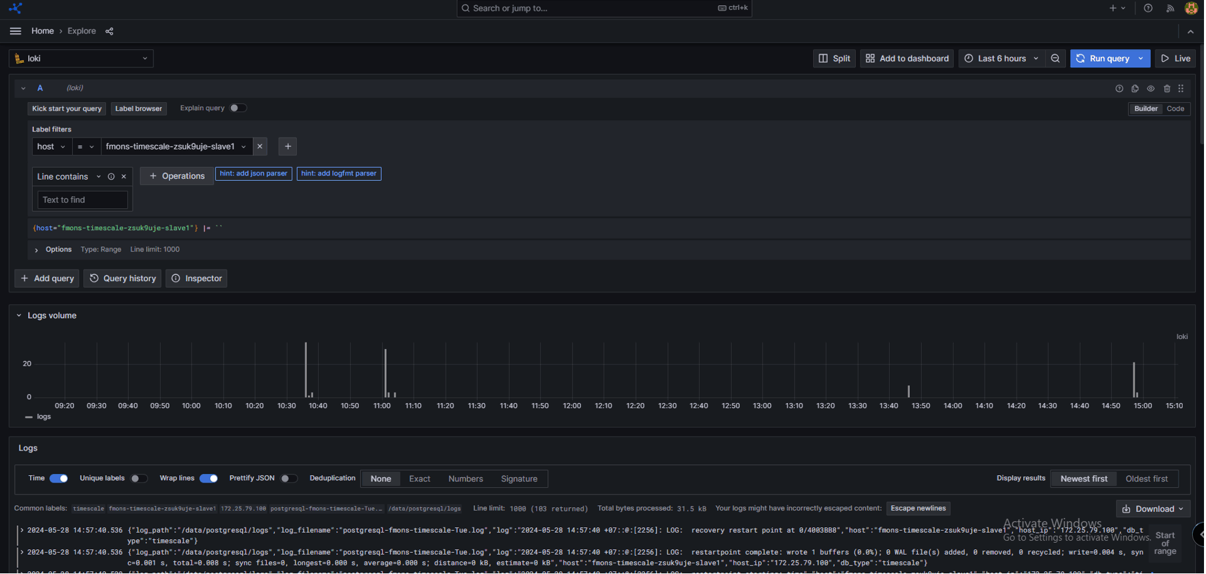This screenshot has height=574, width=1206.
Task: Toggle the Explain query switch
Action: click(x=237, y=108)
